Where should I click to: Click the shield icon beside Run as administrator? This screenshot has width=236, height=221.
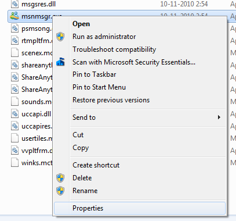click(60, 37)
